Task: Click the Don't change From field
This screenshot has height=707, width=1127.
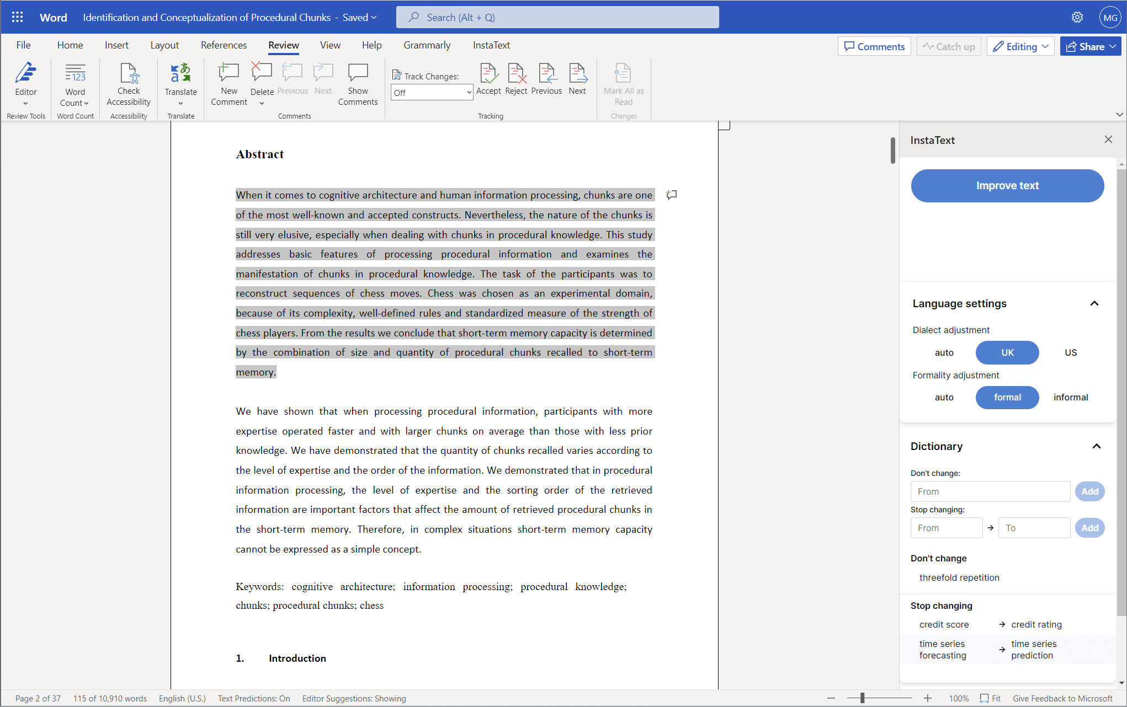Action: (x=990, y=491)
